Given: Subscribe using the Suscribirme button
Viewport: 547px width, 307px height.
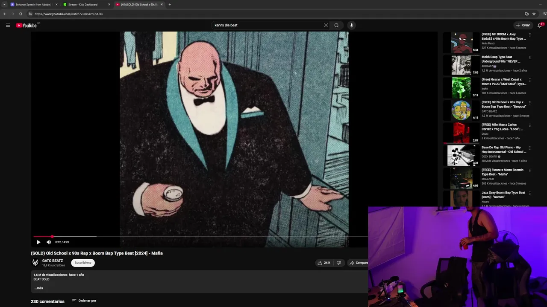Looking at the screenshot, I should 83,263.
